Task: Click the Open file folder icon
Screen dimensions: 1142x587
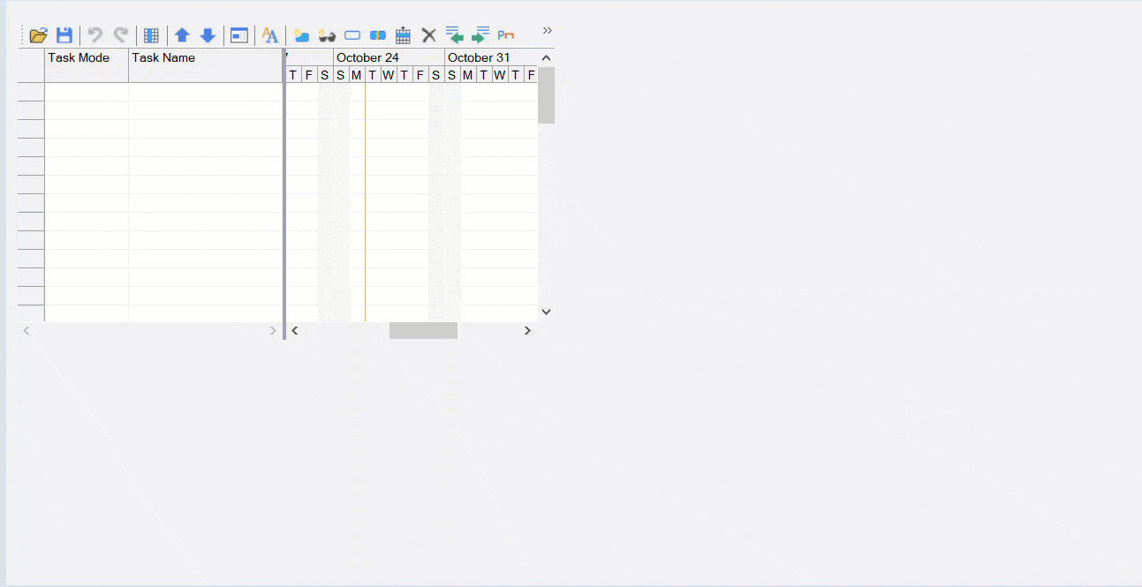Action: [x=38, y=35]
